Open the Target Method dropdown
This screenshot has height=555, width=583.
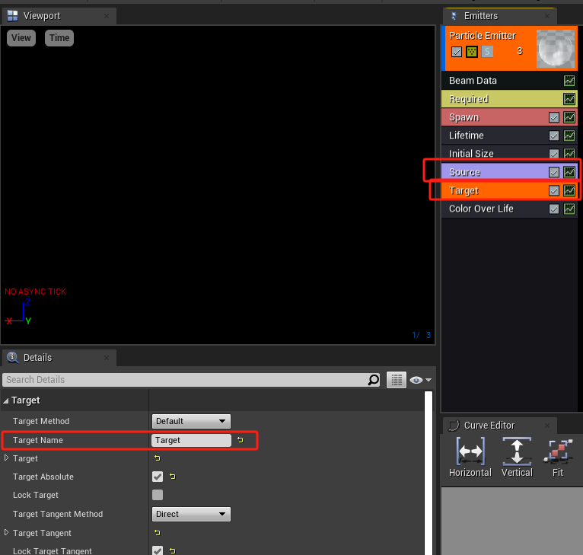pos(191,421)
